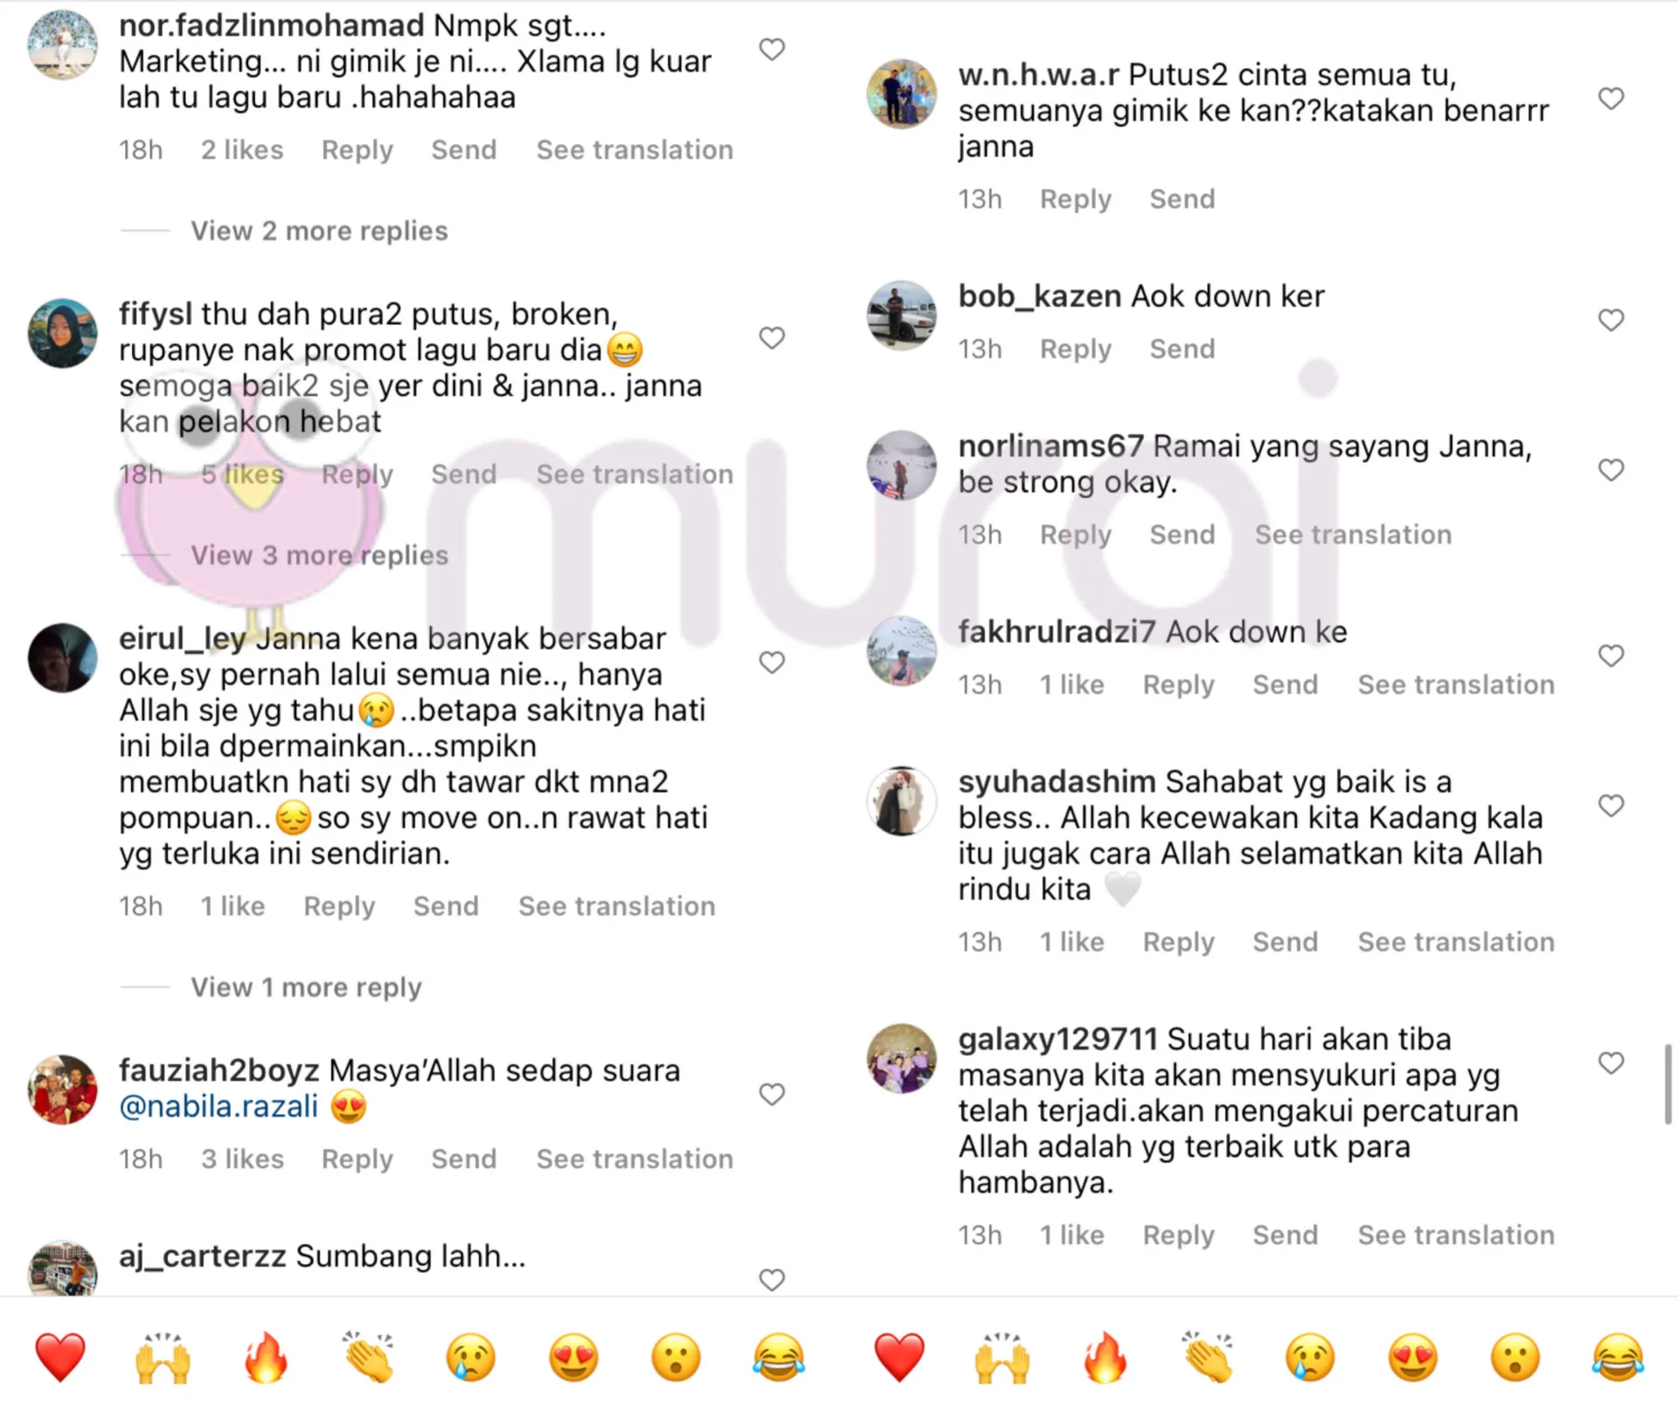Click the vertical scrollbar on the right

pos(1668,1083)
